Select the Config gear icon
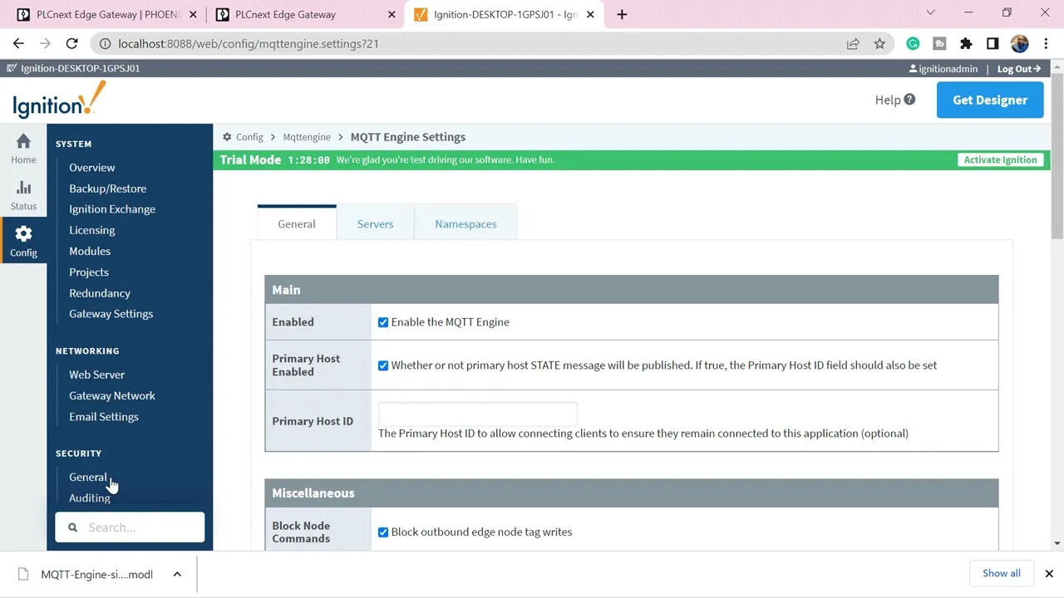Image resolution: width=1064 pixels, height=598 pixels. (23, 233)
